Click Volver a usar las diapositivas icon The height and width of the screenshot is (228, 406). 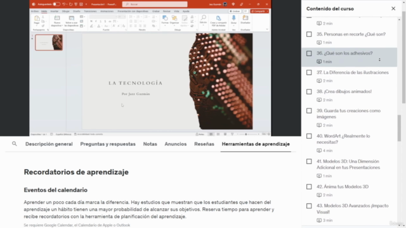coord(71,18)
